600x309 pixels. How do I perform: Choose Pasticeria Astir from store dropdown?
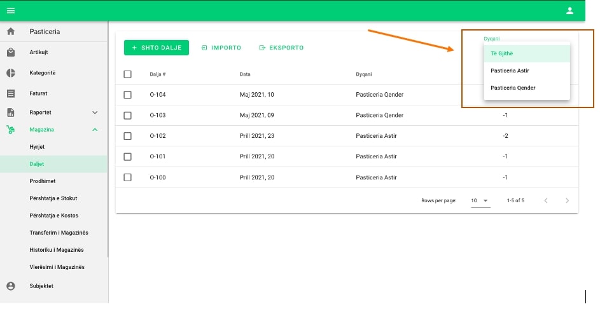510,71
